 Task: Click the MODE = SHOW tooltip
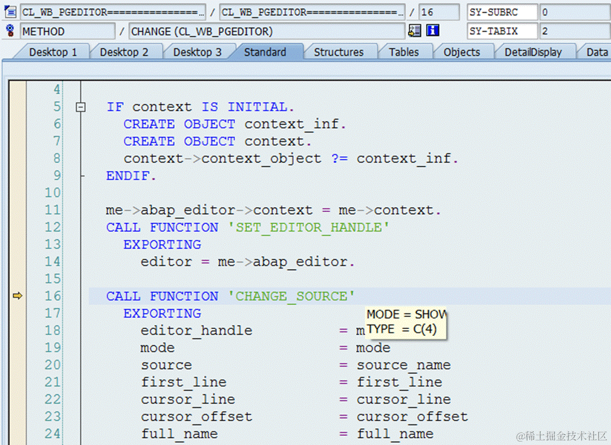pyautogui.click(x=406, y=323)
